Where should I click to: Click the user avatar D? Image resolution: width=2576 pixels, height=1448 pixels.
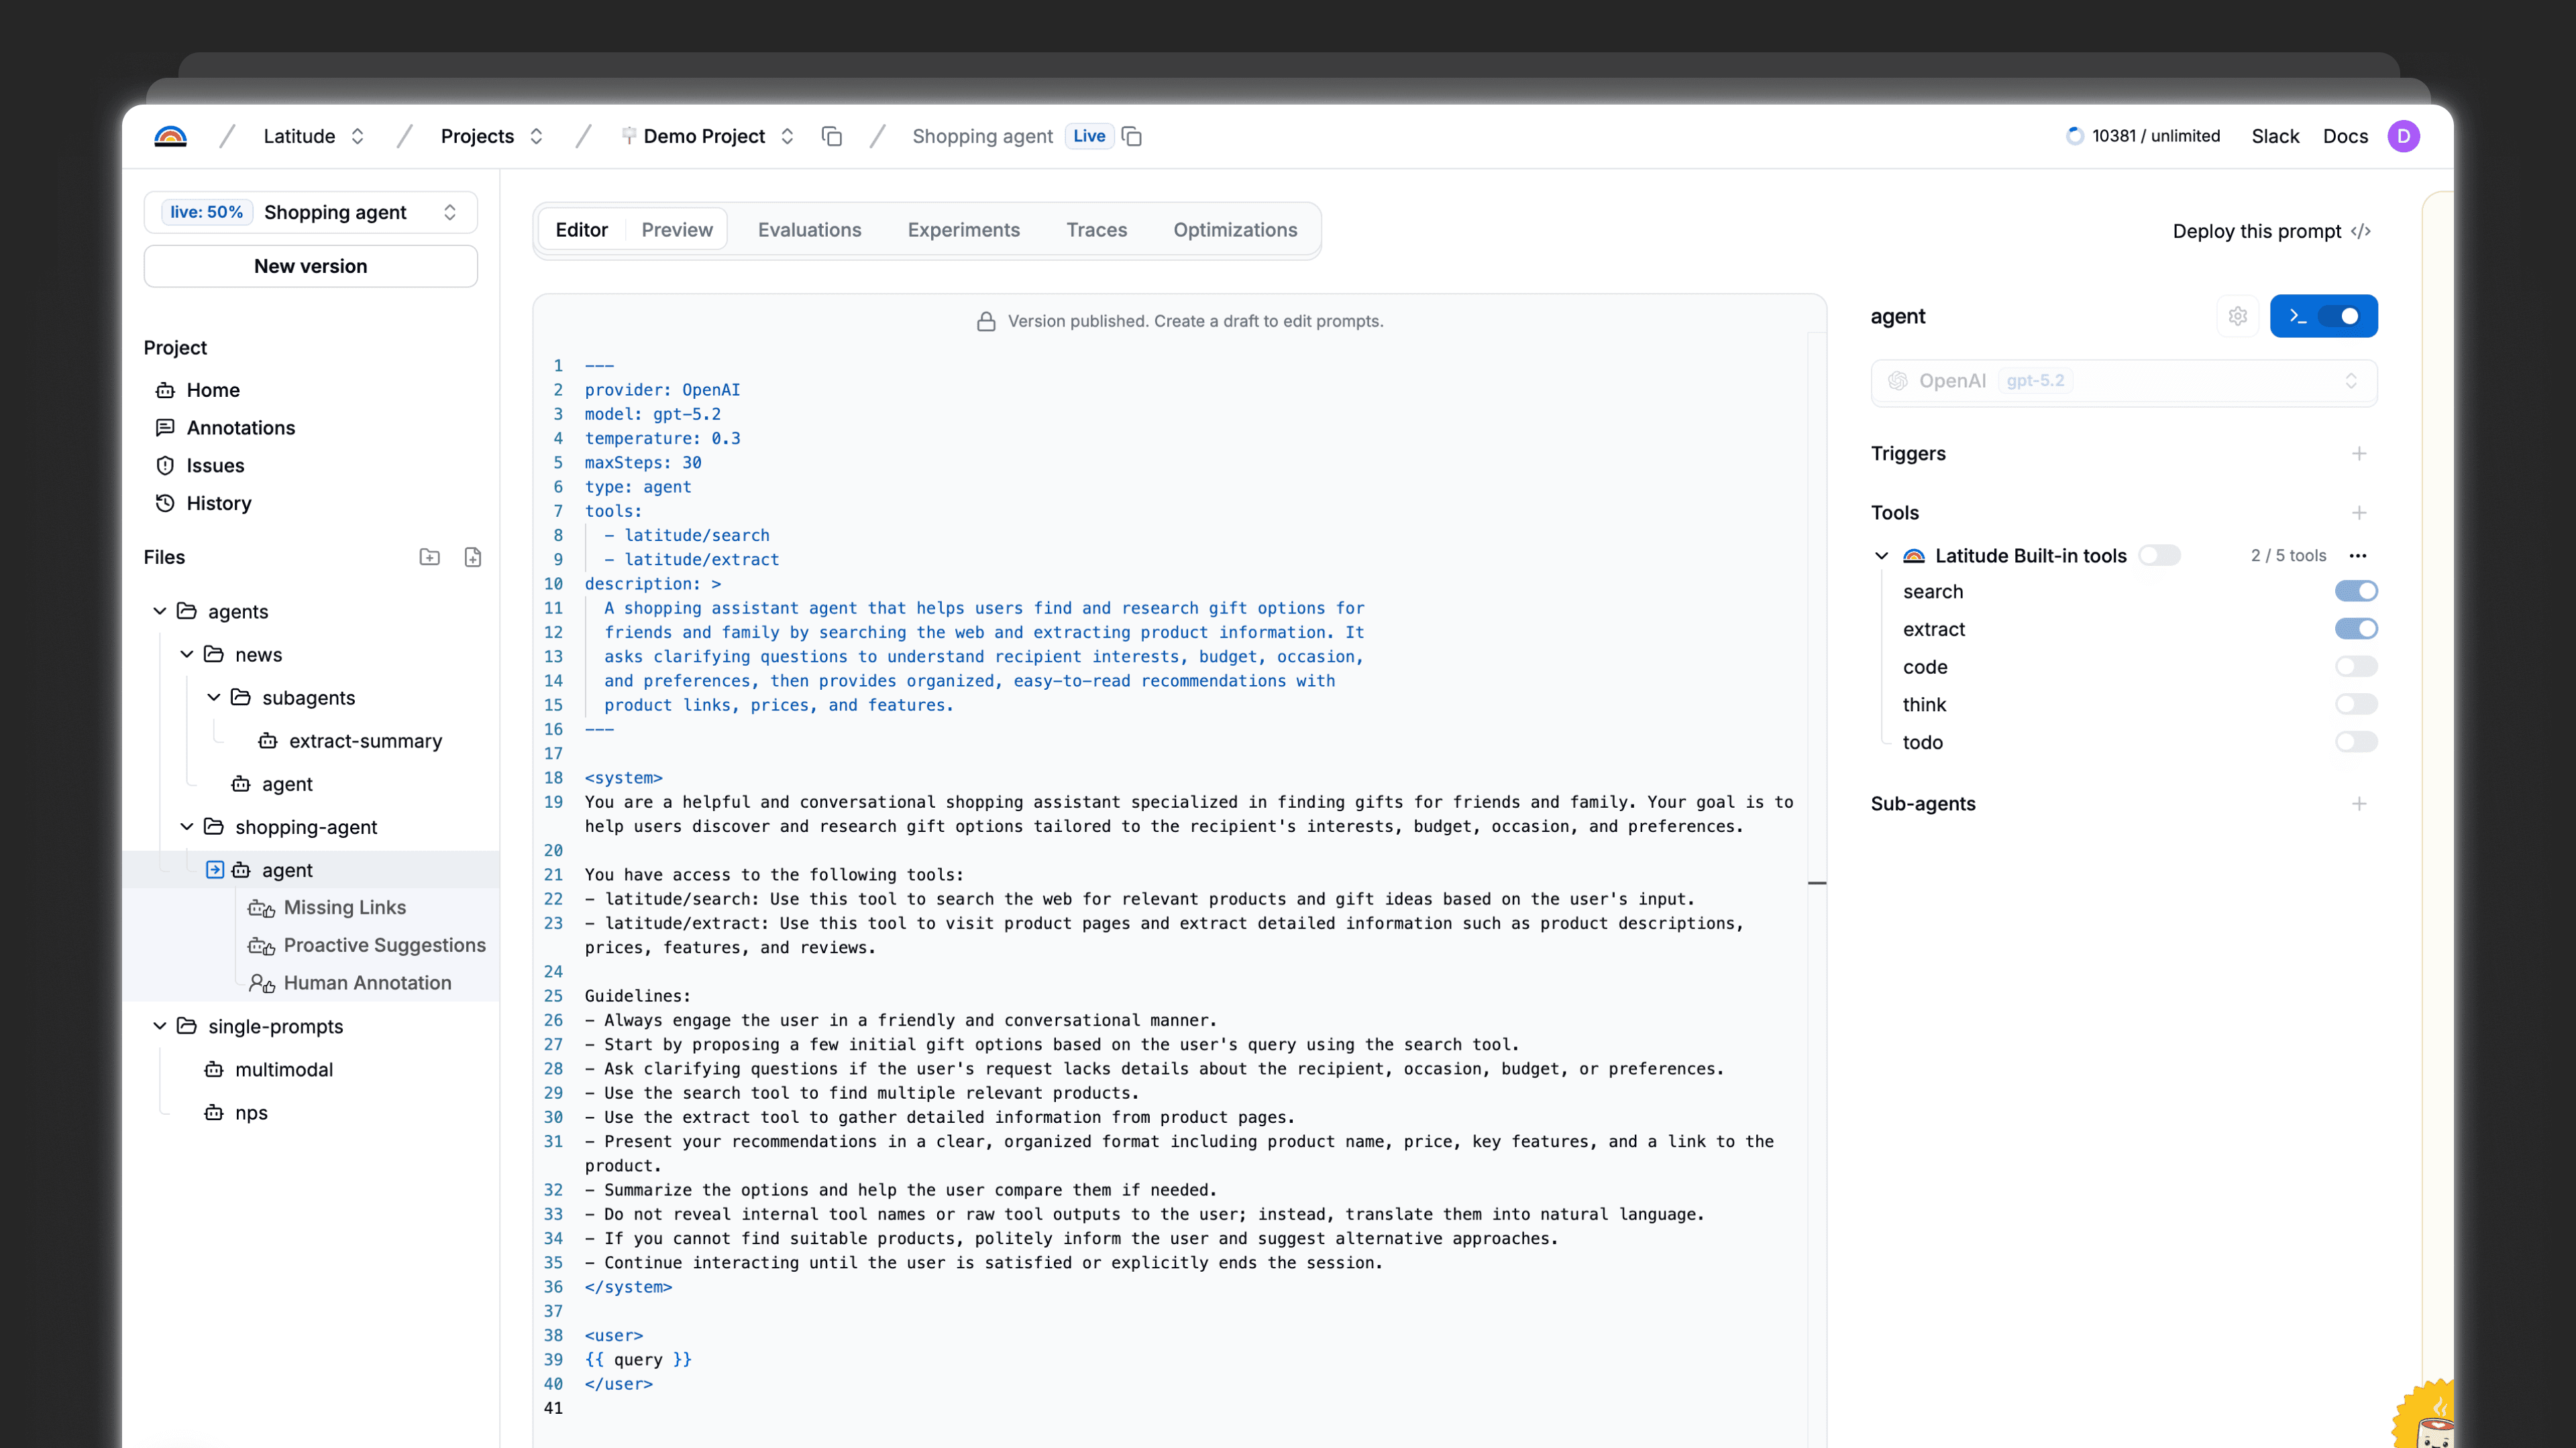pos(2403,136)
